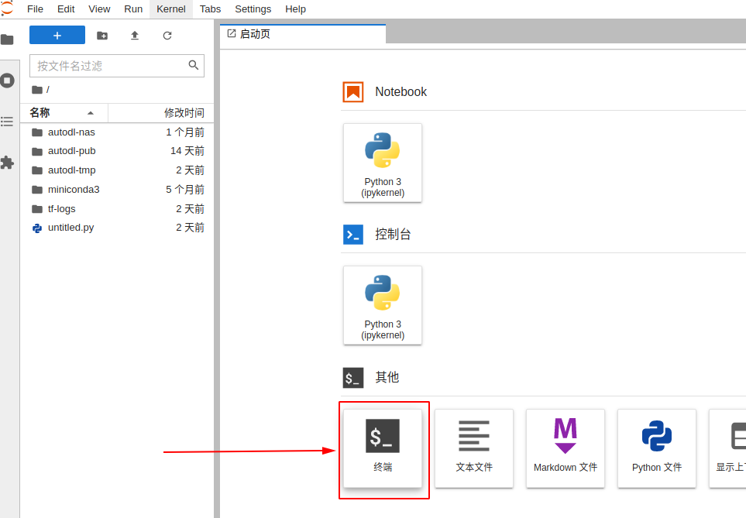
Task: Open the running kernels sidebar panel
Action: click(8, 81)
